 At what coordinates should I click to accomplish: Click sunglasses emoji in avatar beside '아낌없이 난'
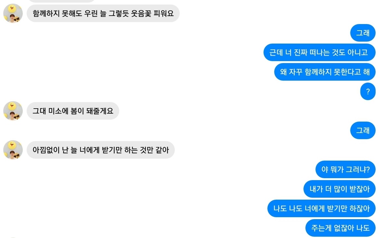tap(17, 155)
